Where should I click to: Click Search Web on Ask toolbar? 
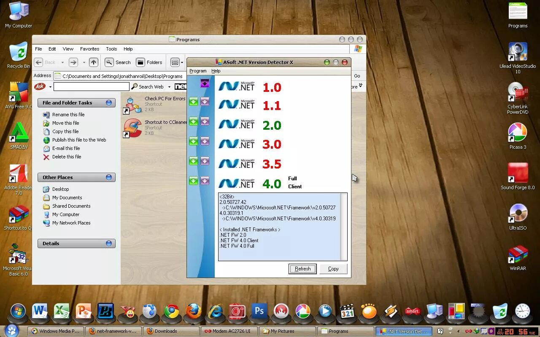point(148,87)
